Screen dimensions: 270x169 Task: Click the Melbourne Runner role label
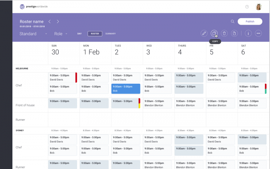tap(20, 120)
